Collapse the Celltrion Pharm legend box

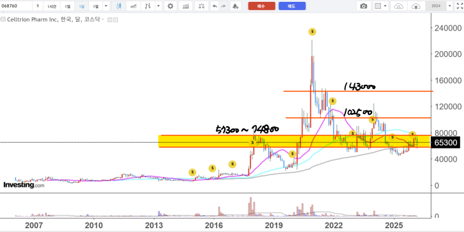tap(3, 19)
